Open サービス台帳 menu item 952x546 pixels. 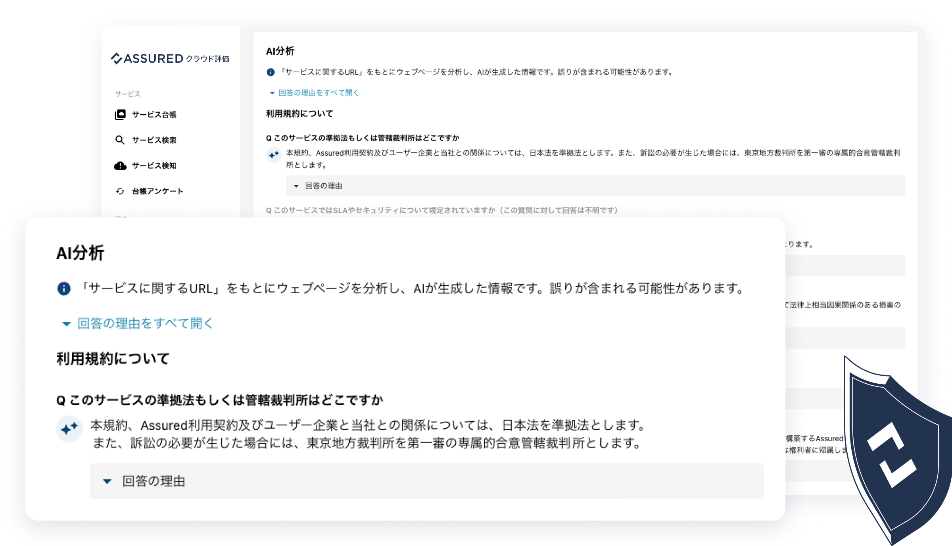point(154,115)
